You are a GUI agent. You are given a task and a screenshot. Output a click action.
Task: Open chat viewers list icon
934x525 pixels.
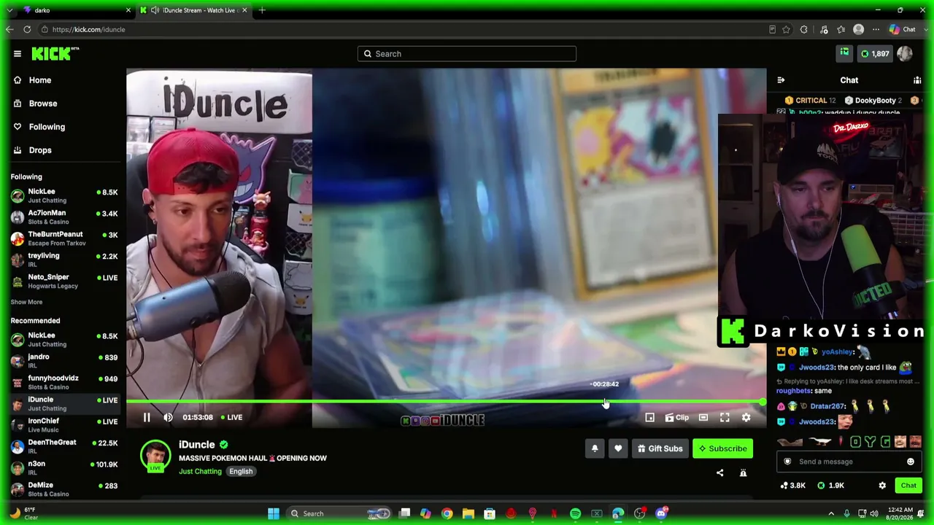pos(917,80)
